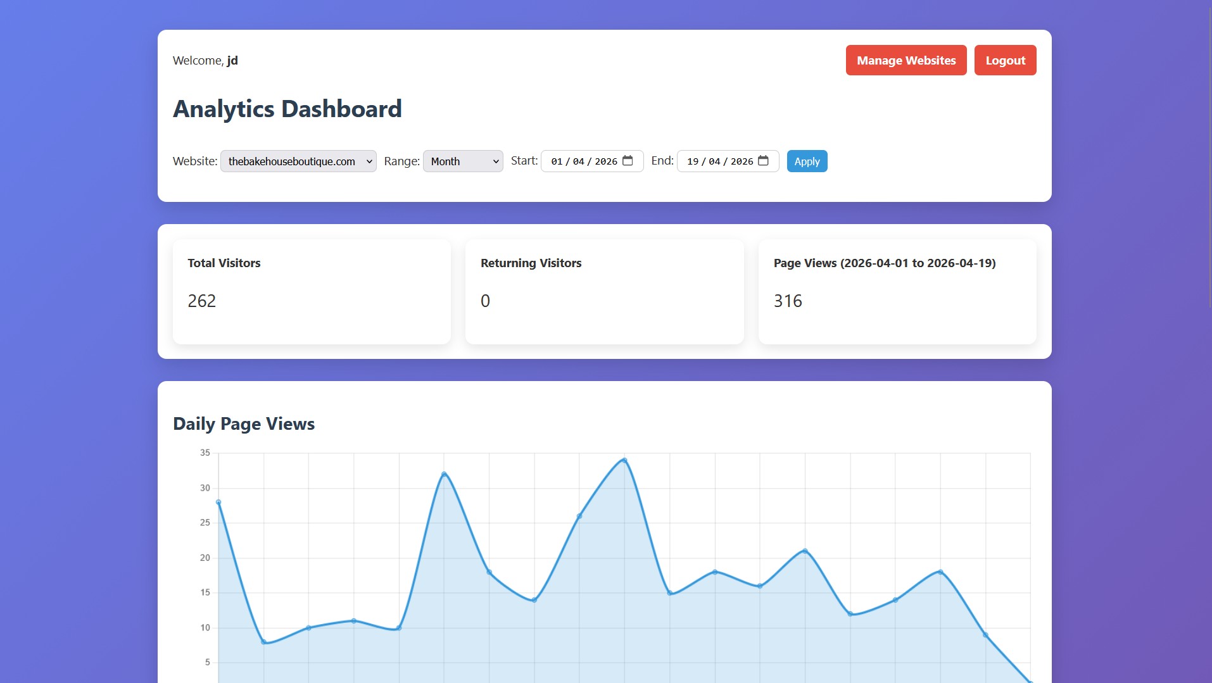Image resolution: width=1212 pixels, height=683 pixels.
Task: Select the day segment in Start date
Action: coord(557,161)
